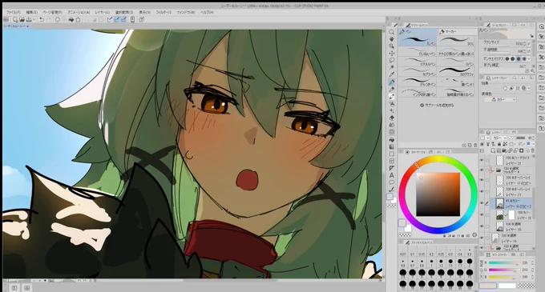Select the Balloon speech bubble tool

pos(391,182)
